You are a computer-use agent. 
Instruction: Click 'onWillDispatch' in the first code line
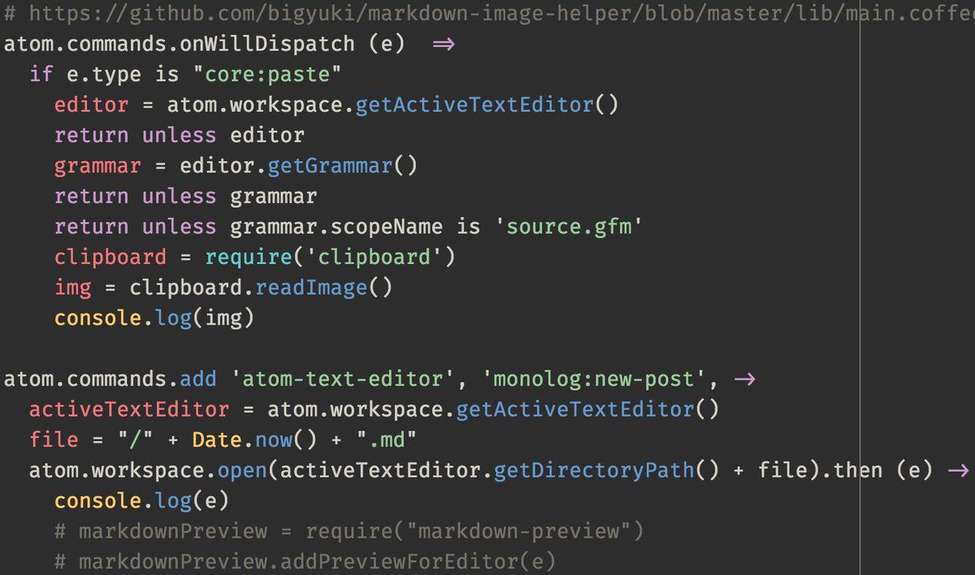click(266, 44)
